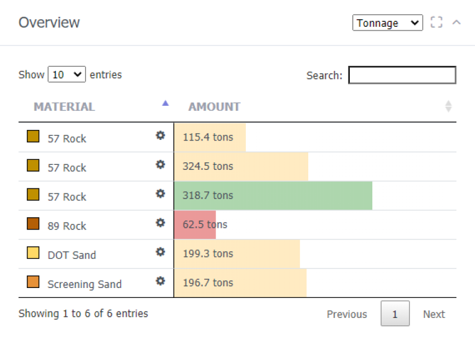Open the Tonnage dropdown
Screen dimensions: 475x344
[x=387, y=23]
